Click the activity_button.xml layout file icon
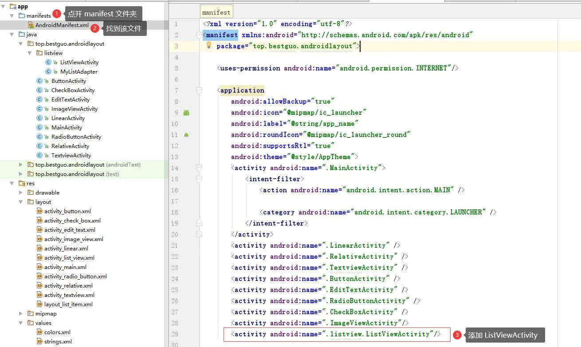 [x=39, y=211]
